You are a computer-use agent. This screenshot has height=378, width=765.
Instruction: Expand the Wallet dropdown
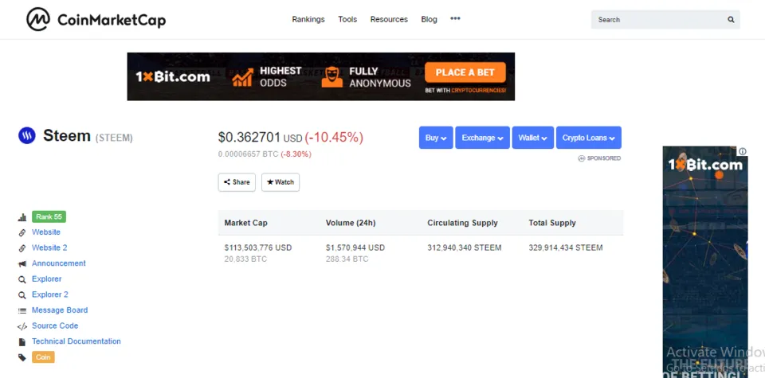pyautogui.click(x=533, y=138)
